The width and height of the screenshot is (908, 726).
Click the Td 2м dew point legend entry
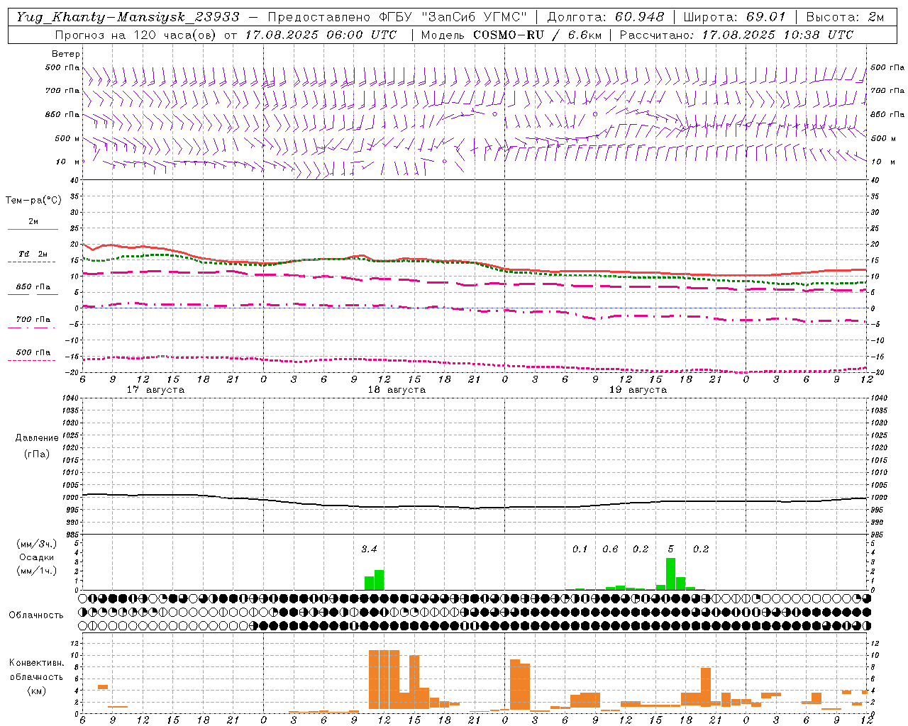point(33,253)
